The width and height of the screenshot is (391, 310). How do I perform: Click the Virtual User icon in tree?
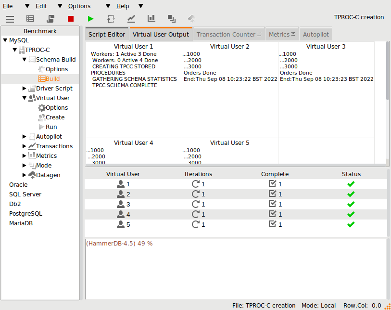(x=32, y=98)
